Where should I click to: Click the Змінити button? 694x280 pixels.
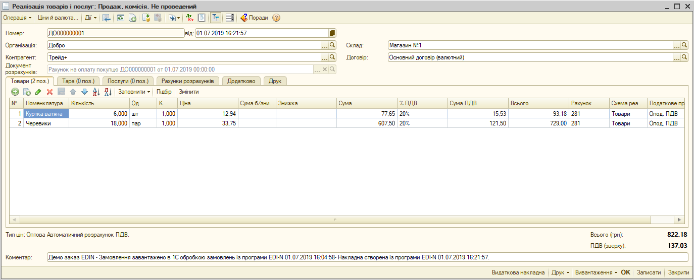tap(188, 92)
